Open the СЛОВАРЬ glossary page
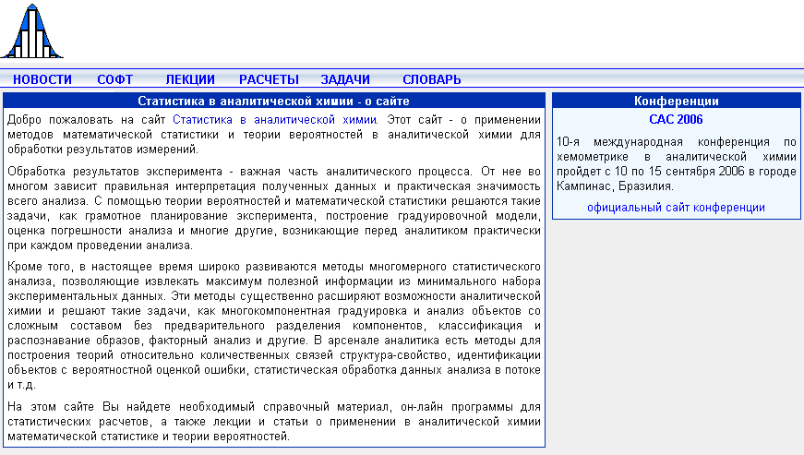Viewport: 804px width, 455px height. coord(432,80)
